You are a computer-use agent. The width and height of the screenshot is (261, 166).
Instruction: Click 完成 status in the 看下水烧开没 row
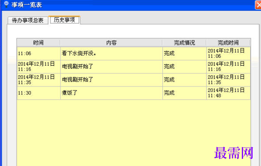tap(185, 54)
